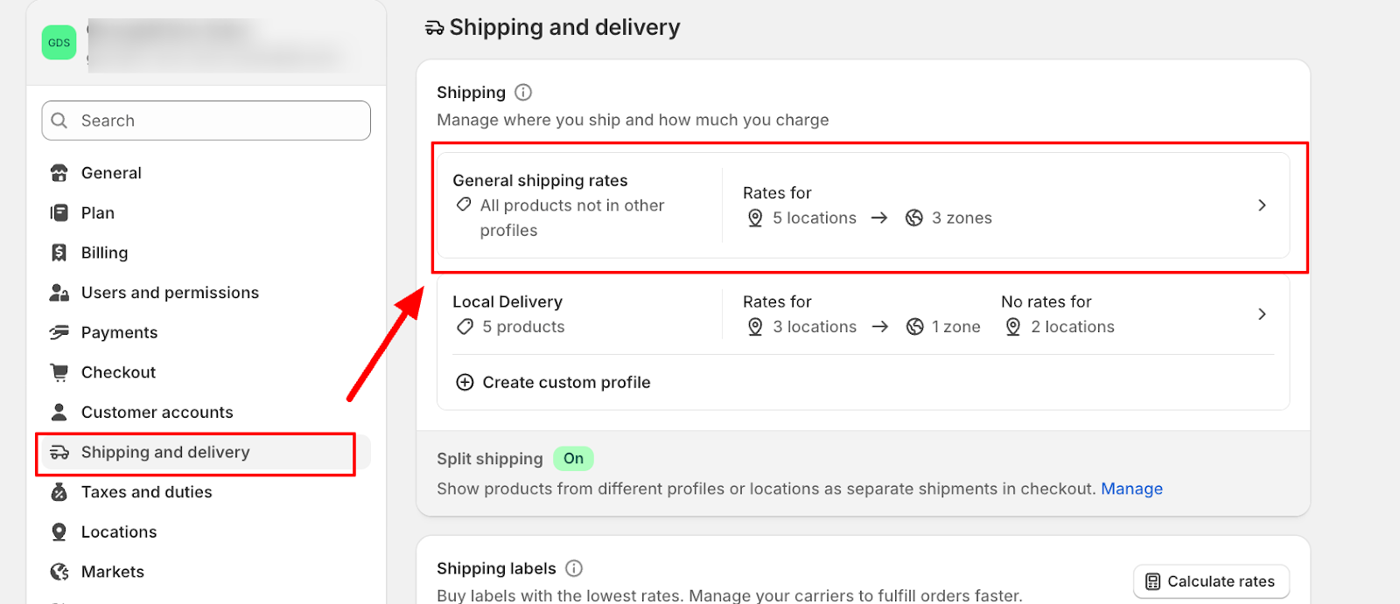Open Locations settings page

pos(119,532)
